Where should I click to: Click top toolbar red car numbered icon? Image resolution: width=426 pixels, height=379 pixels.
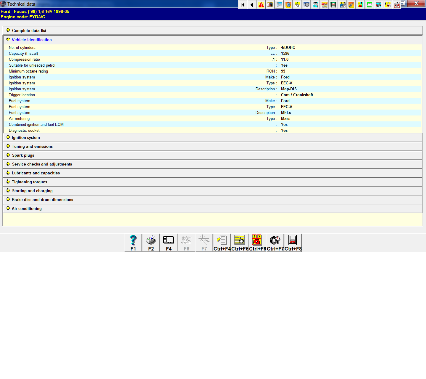[x=360, y=4]
